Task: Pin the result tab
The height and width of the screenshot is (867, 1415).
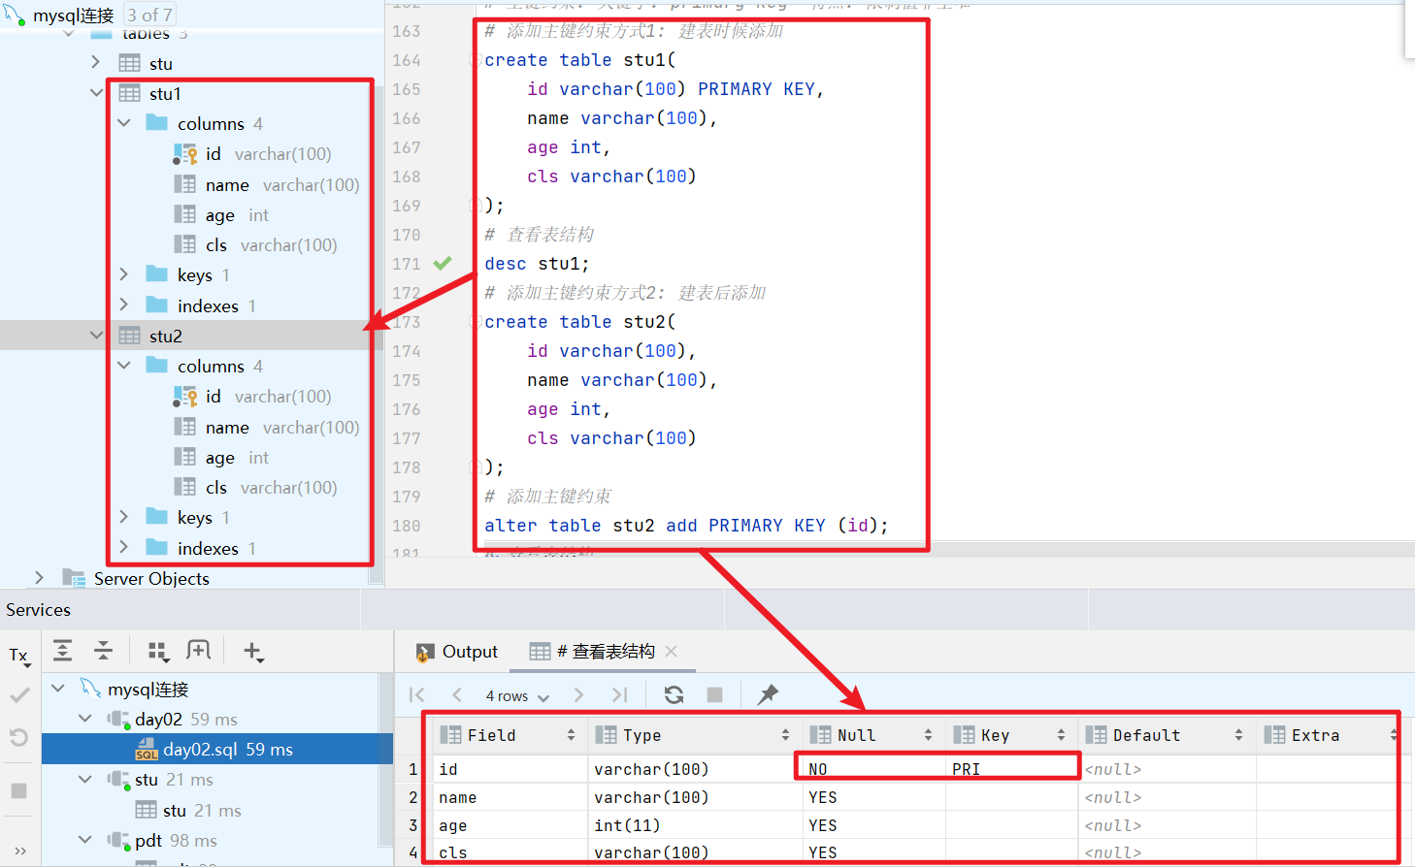Action: pyautogui.click(x=768, y=694)
